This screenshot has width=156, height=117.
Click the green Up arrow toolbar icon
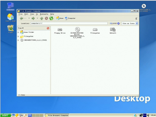pos(41,18)
